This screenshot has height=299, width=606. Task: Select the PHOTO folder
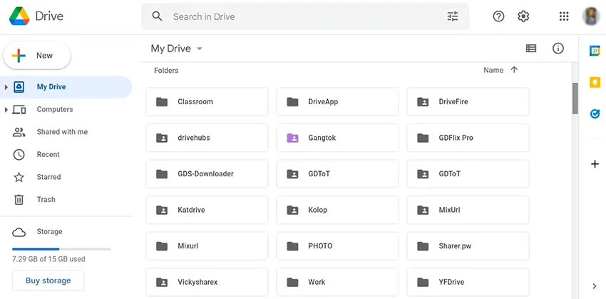click(337, 245)
